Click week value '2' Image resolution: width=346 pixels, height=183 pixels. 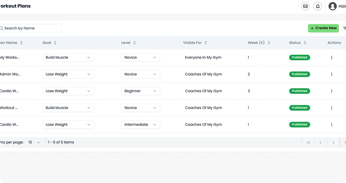point(249,74)
